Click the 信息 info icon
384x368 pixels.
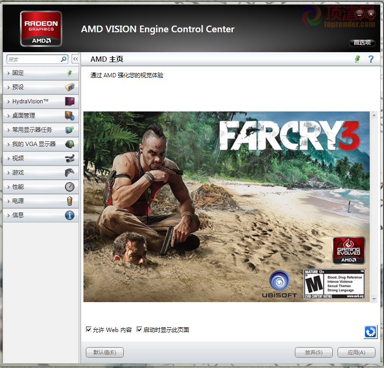(x=70, y=215)
